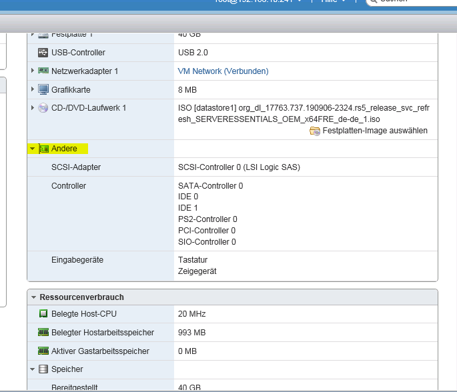
Task: Select the Eingabegeräte label
Action: point(77,260)
